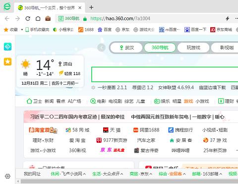The image size is (238, 184).
Task: Go forward with the forward arrow
Action: (x=17, y=18)
